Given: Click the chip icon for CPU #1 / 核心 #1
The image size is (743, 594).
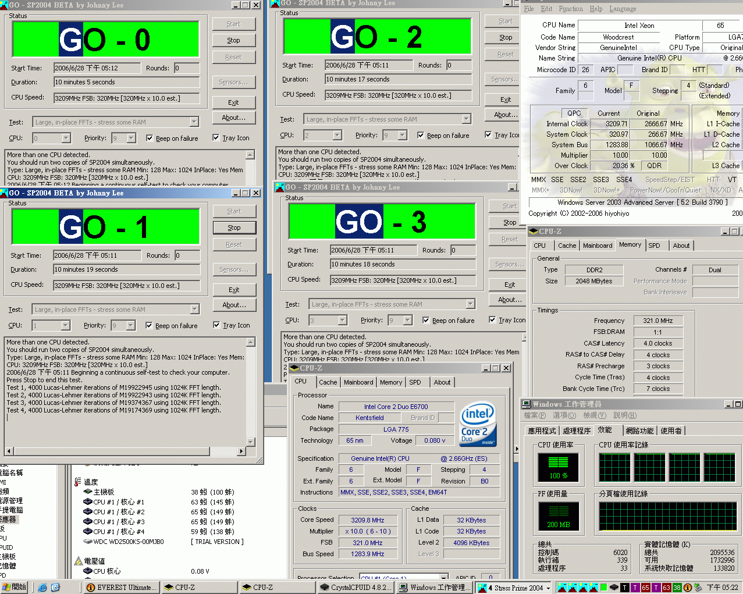Looking at the screenshot, I should click(x=88, y=501).
